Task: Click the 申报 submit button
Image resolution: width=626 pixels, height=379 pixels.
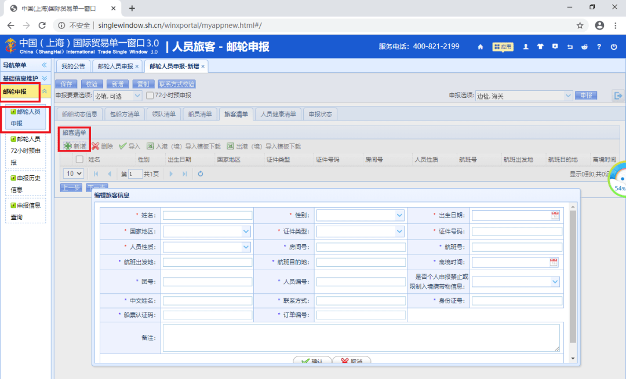Action: [x=586, y=95]
